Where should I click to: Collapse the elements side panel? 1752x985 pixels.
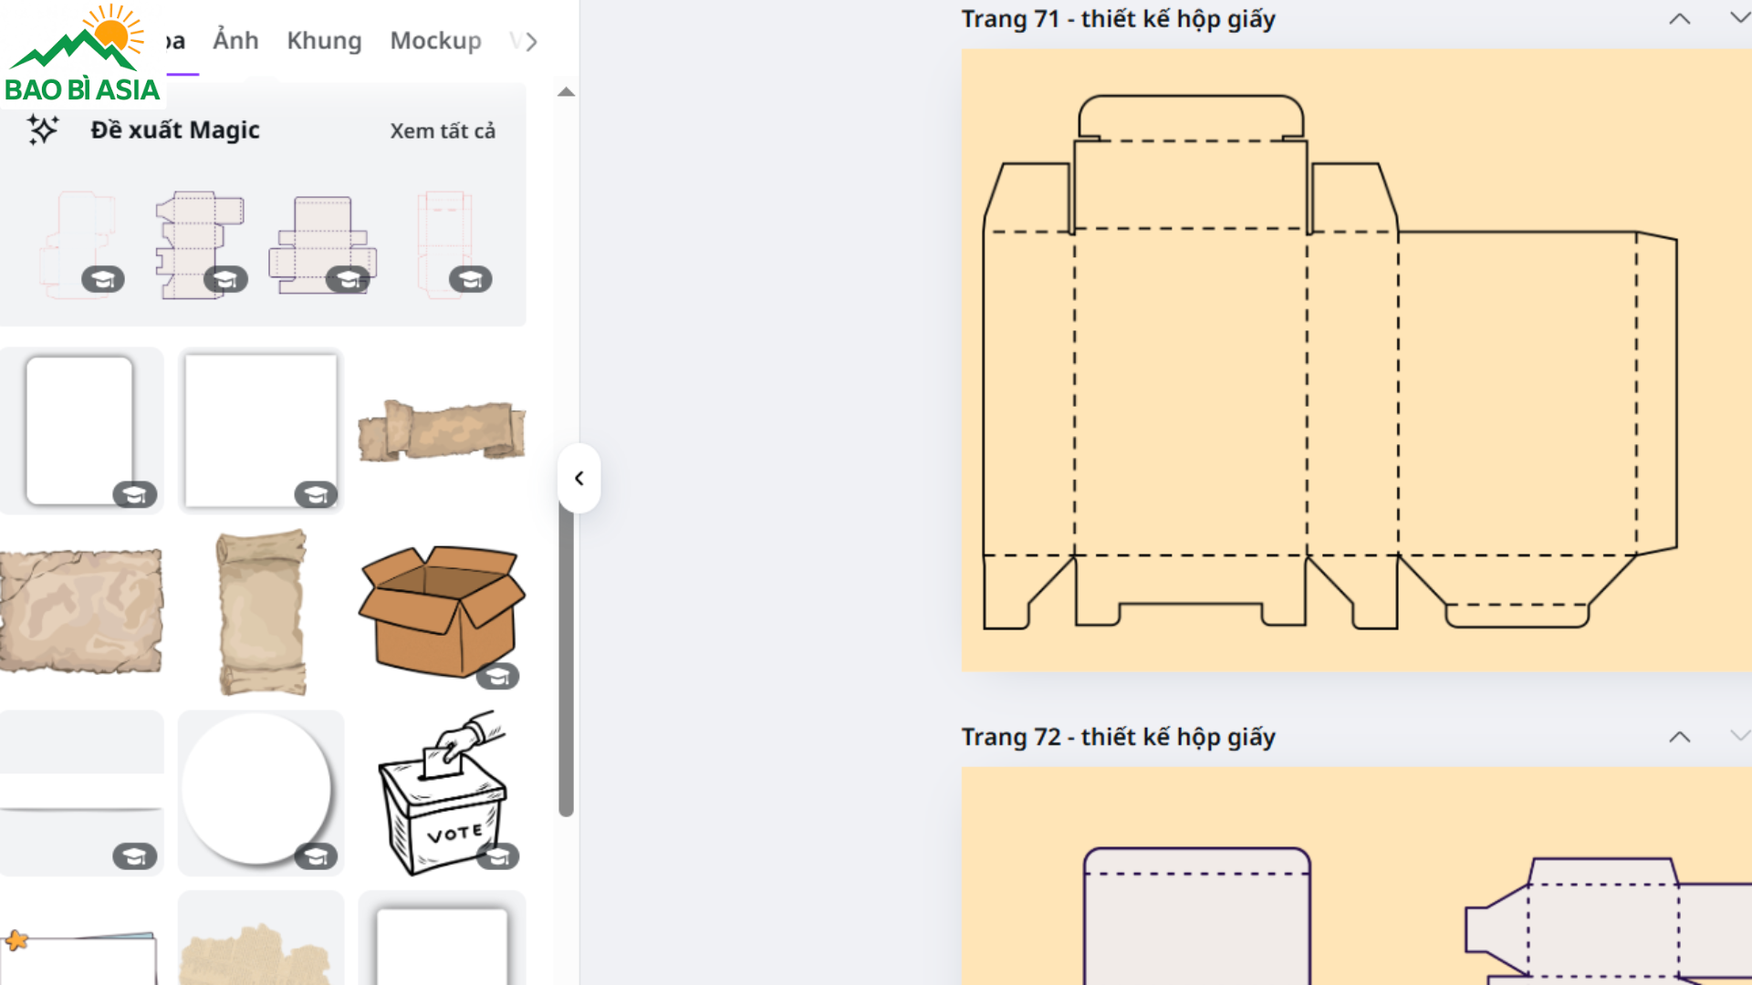(579, 478)
